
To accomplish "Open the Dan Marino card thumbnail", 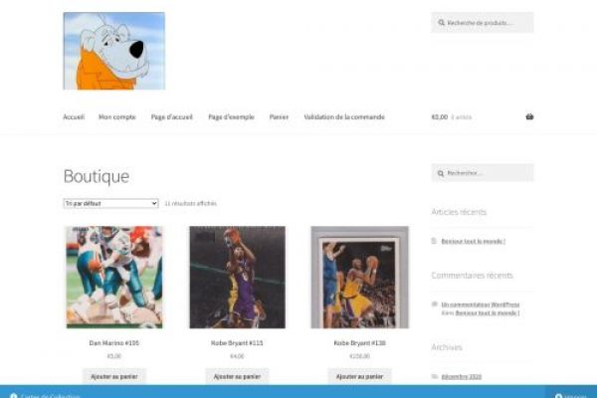I will (113, 277).
